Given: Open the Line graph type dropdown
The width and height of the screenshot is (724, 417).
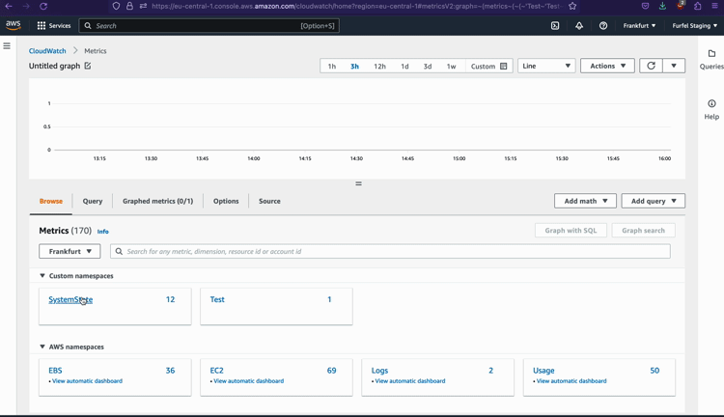Looking at the screenshot, I should tap(546, 66).
